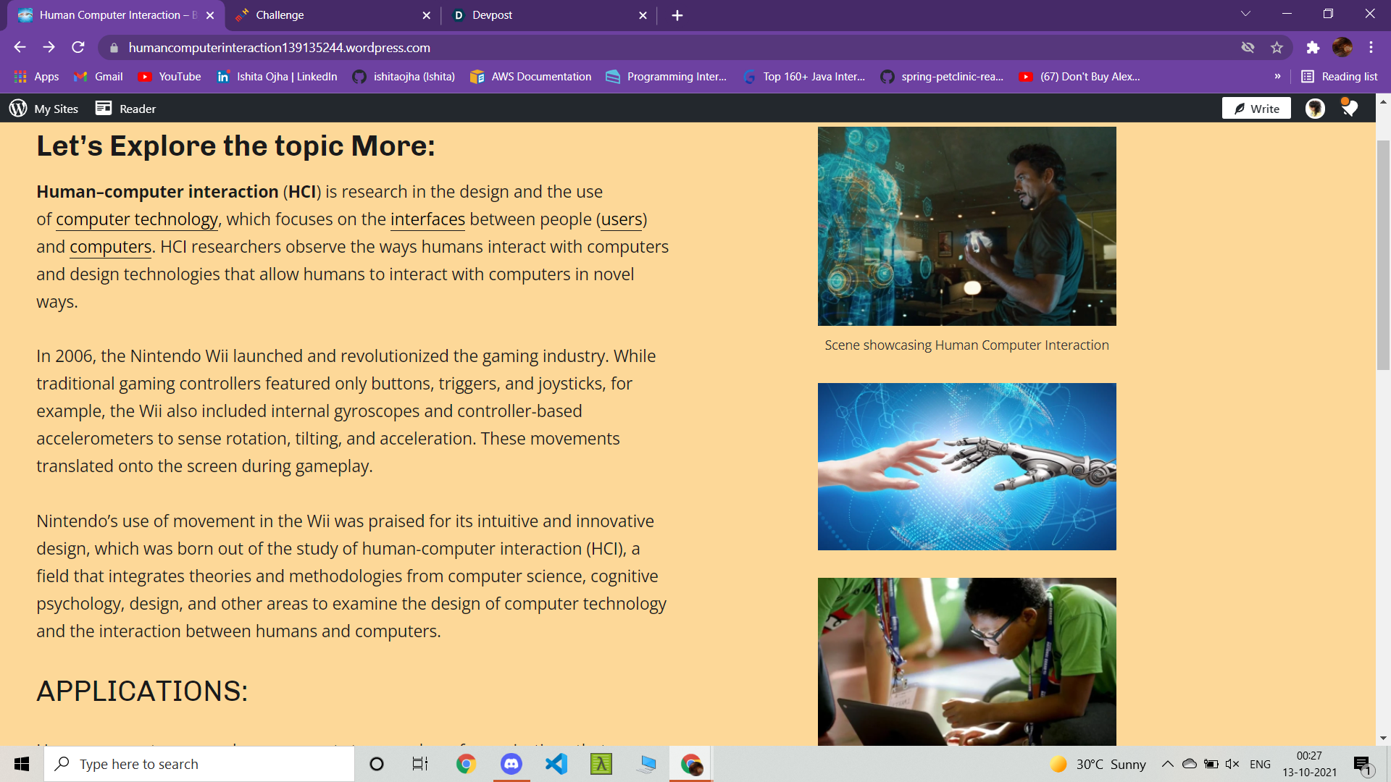Open WordPress notifications bell icon
1391x782 pixels.
pyautogui.click(x=1349, y=108)
